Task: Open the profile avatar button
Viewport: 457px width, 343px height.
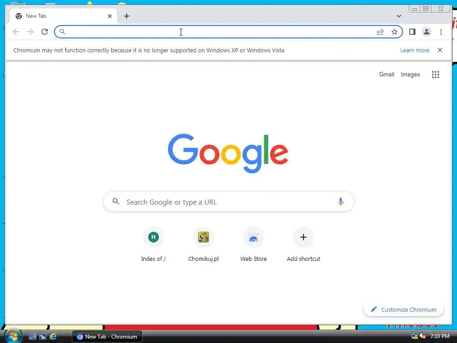Action: tap(426, 32)
